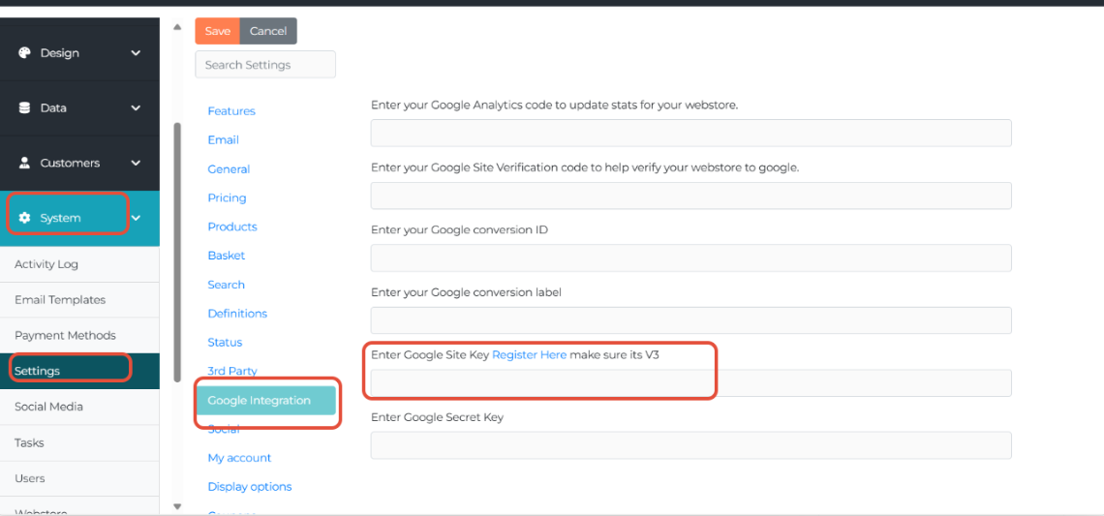Viewport: 1104px width, 516px height.
Task: Click the settings list scroll down arrow
Action: [177, 505]
